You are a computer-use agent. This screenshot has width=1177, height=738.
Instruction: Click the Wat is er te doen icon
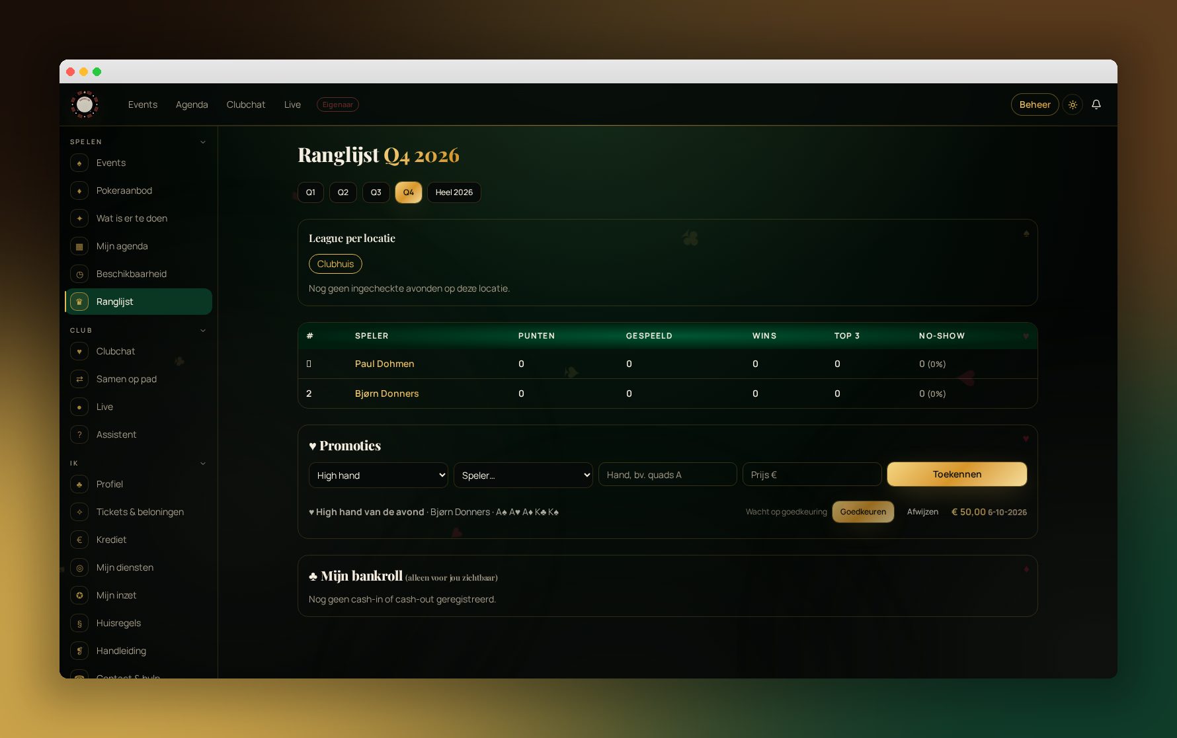(79, 218)
